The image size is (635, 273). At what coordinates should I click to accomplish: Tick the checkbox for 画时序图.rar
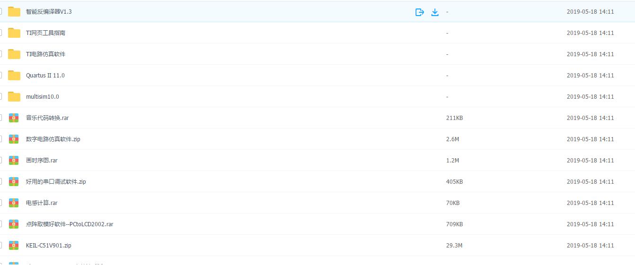tap(0, 160)
